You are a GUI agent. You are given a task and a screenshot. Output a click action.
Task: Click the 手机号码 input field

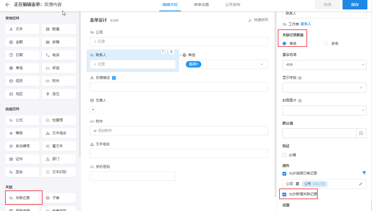point(133,176)
